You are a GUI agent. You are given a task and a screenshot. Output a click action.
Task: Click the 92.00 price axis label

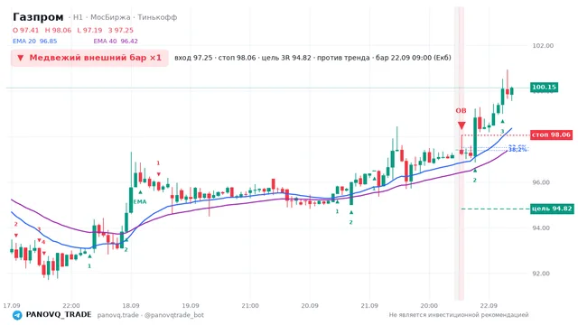point(541,274)
